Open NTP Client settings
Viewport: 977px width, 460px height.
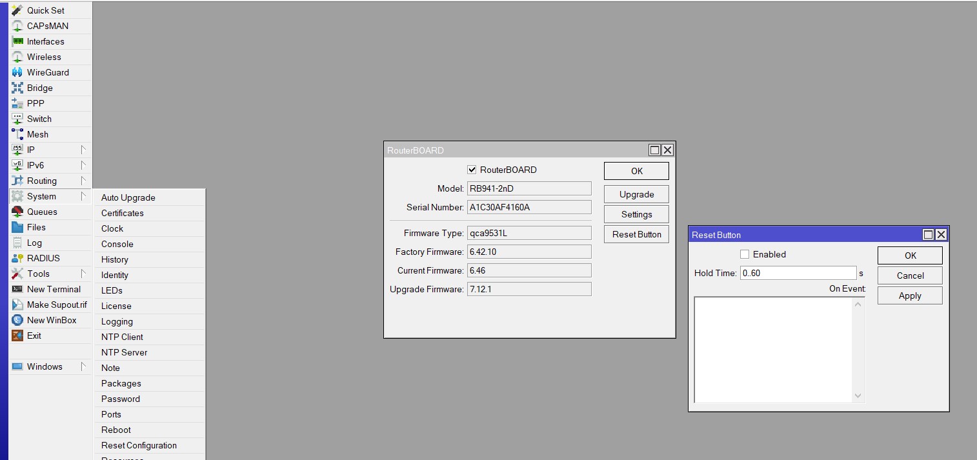pyautogui.click(x=150, y=337)
